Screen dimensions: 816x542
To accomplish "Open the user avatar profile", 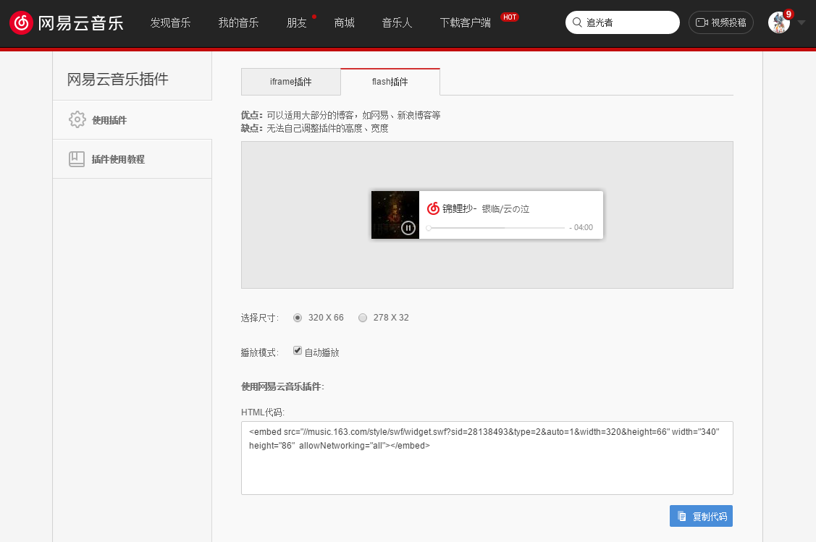I will 778,22.
